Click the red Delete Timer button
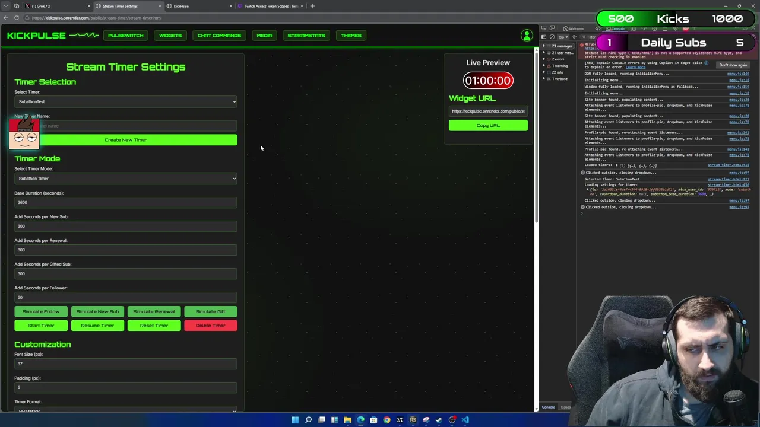This screenshot has height=427, width=760. tap(210, 326)
